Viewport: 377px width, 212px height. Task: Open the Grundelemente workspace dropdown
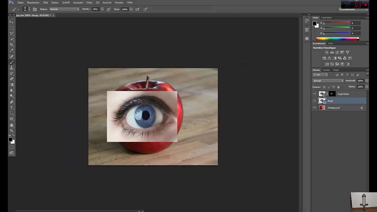tap(353, 10)
